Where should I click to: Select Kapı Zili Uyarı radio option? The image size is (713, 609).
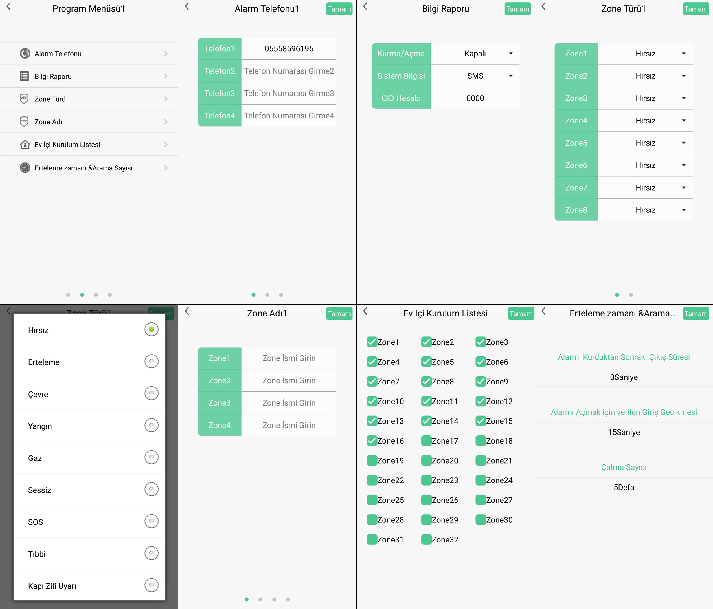pos(152,585)
